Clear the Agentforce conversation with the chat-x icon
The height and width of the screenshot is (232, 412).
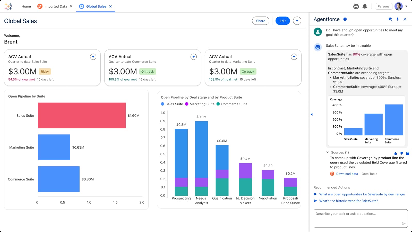[390, 19]
